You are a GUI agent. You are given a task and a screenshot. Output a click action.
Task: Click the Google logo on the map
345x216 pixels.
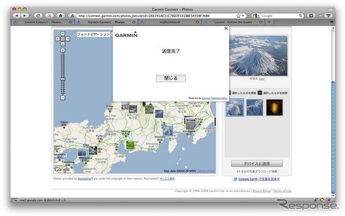click(x=62, y=169)
